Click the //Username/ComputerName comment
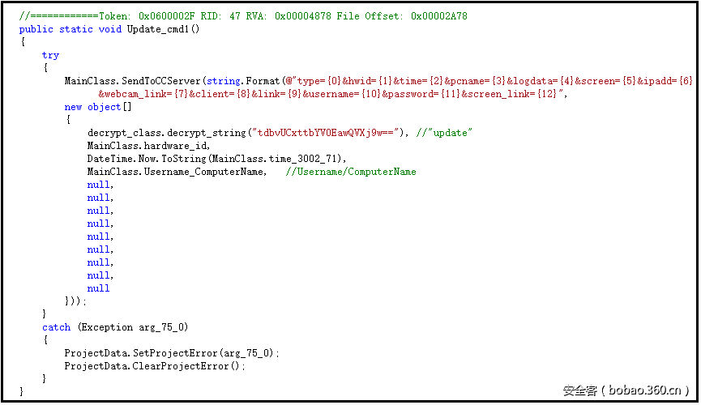Image resolution: width=701 pixels, height=405 pixels. (x=351, y=172)
